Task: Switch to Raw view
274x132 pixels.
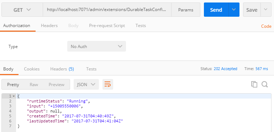Action: (x=34, y=85)
